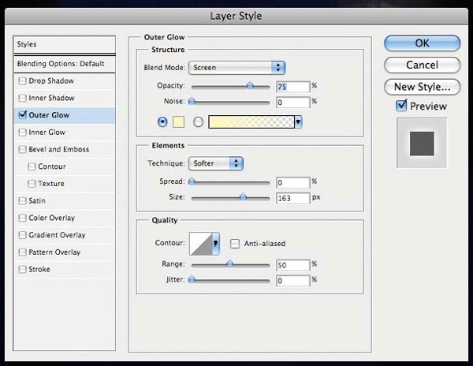Click the Opacity slider handle

(x=250, y=86)
